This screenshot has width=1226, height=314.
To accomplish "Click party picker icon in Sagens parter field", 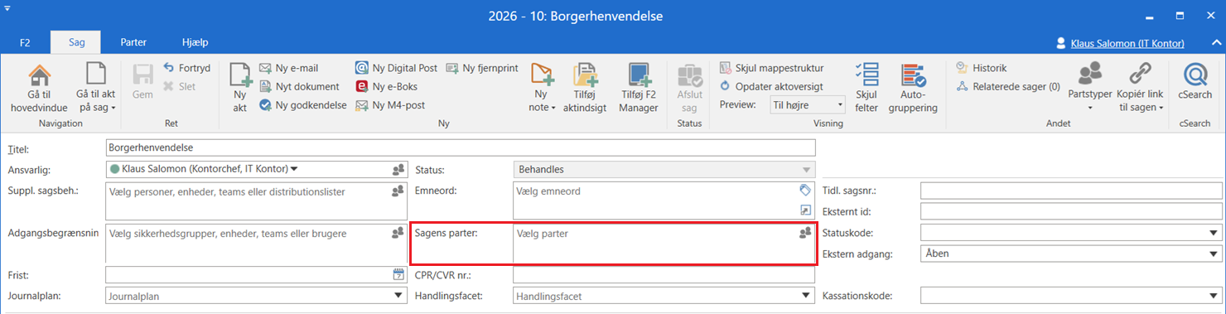I will click(804, 234).
